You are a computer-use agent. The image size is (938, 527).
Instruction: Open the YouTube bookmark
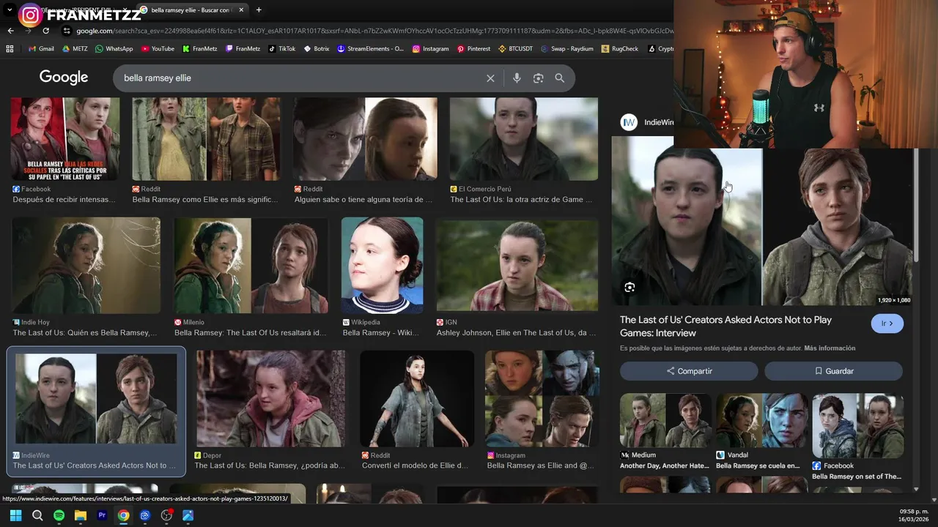[x=158, y=49]
